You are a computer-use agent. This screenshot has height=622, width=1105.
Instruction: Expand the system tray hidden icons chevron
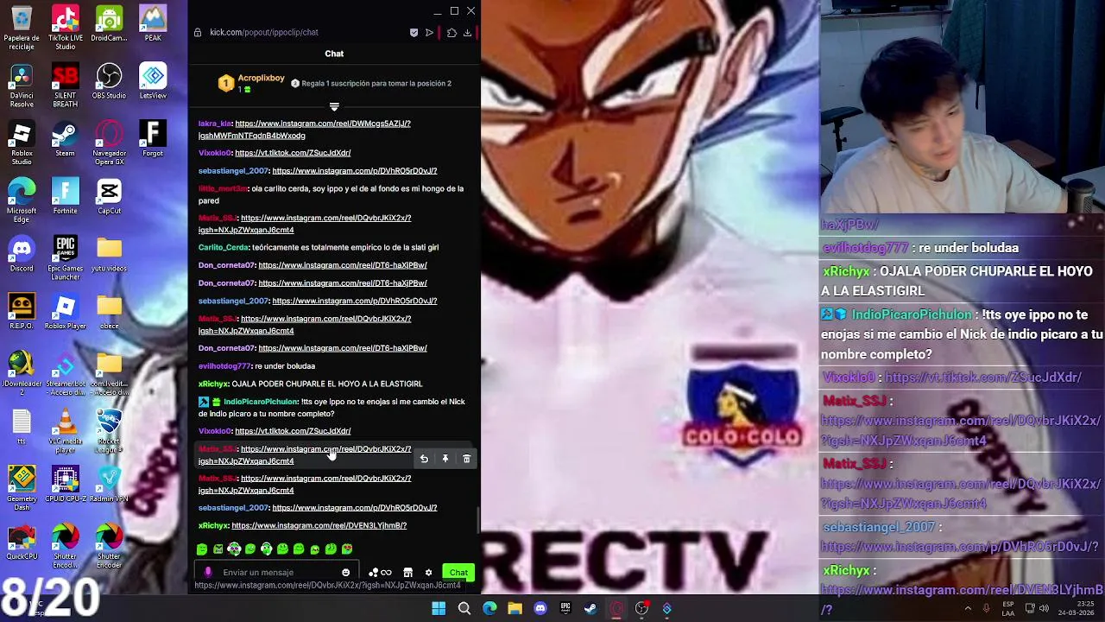click(968, 608)
